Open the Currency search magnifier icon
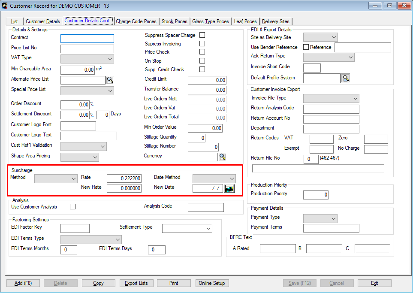This screenshot has height=293, width=413. (222, 157)
